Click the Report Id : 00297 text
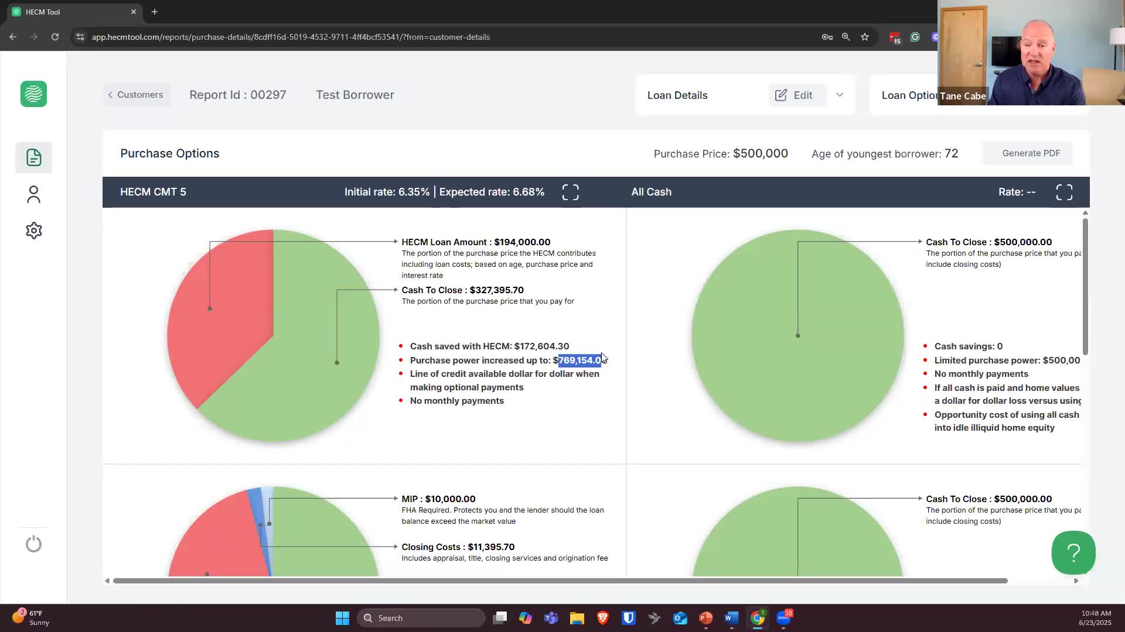Screen dimensions: 1125x632 237,95
